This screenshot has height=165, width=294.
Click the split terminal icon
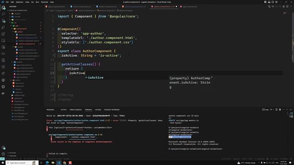[277, 110]
